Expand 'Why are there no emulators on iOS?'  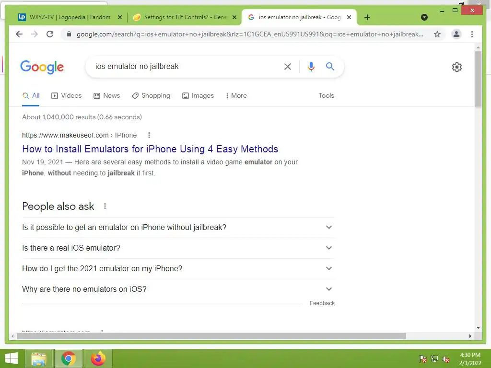click(x=178, y=289)
